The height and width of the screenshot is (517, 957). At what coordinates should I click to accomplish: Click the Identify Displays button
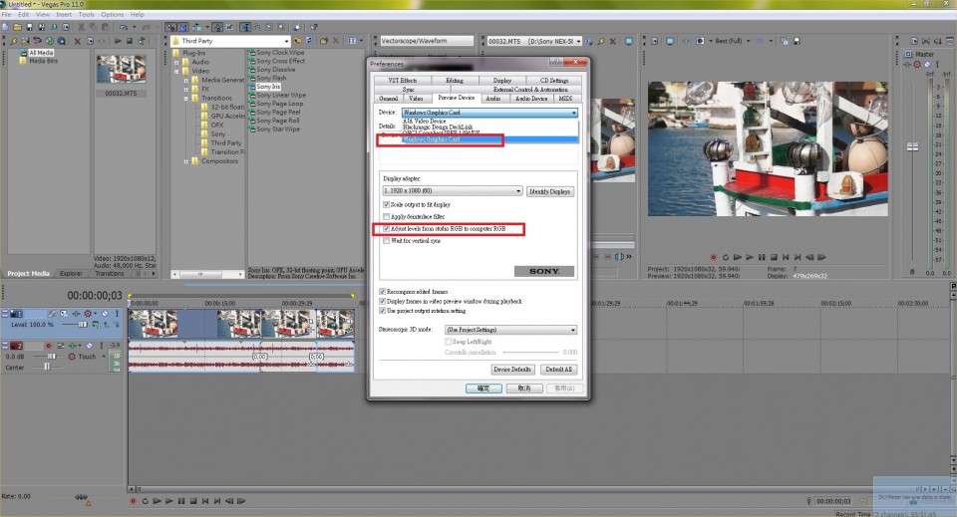550,191
